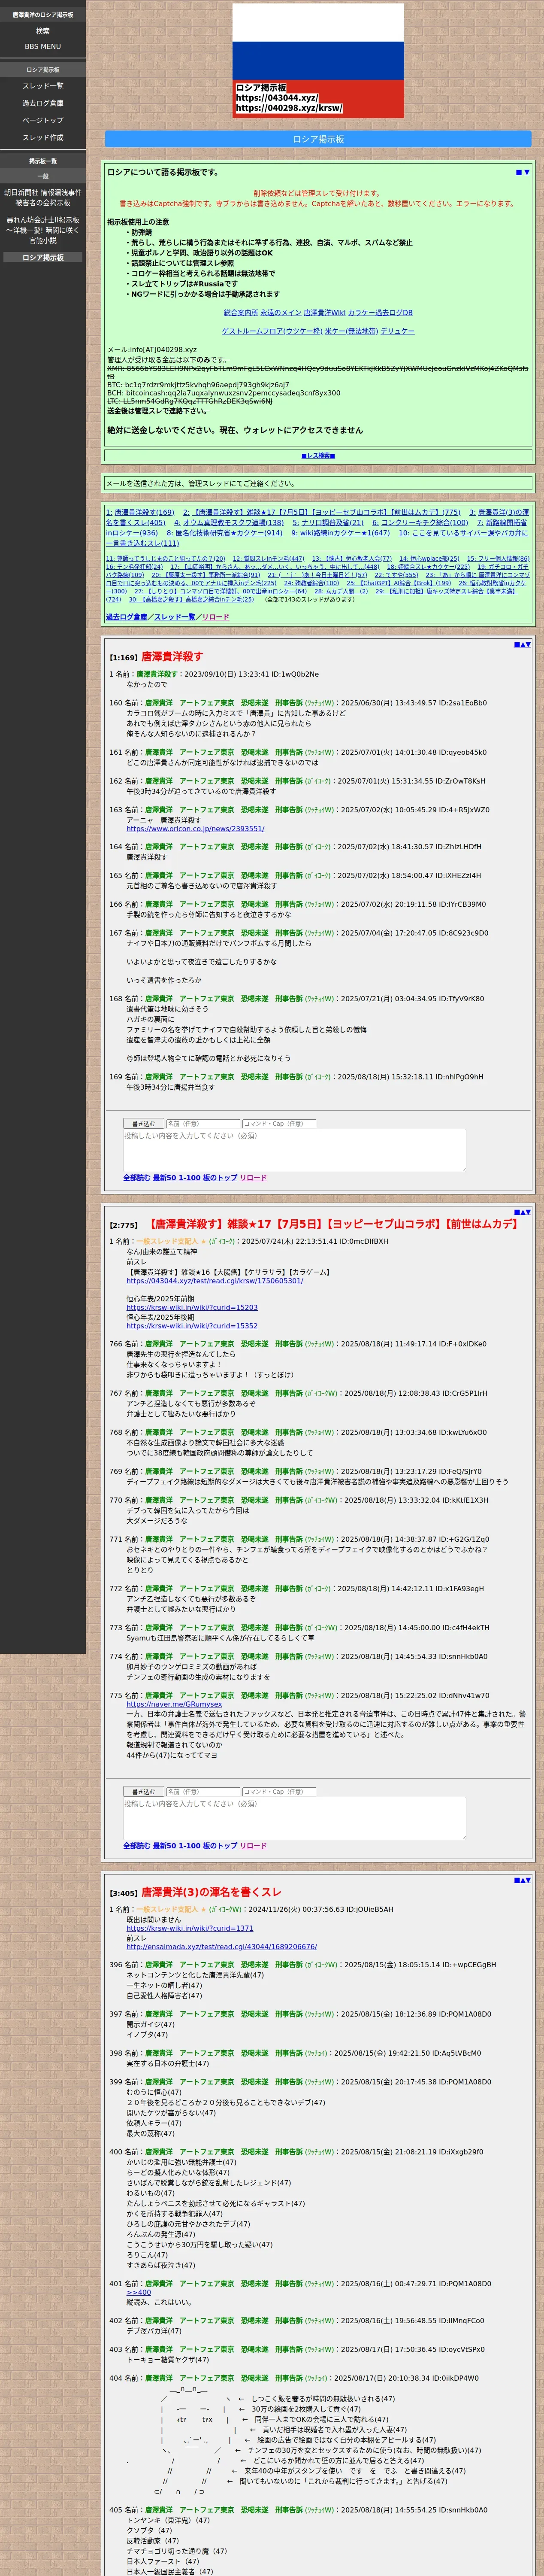
Task: Open thread list entry 1: 唐澤貴洋殺す(169)
Action: tap(140, 512)
